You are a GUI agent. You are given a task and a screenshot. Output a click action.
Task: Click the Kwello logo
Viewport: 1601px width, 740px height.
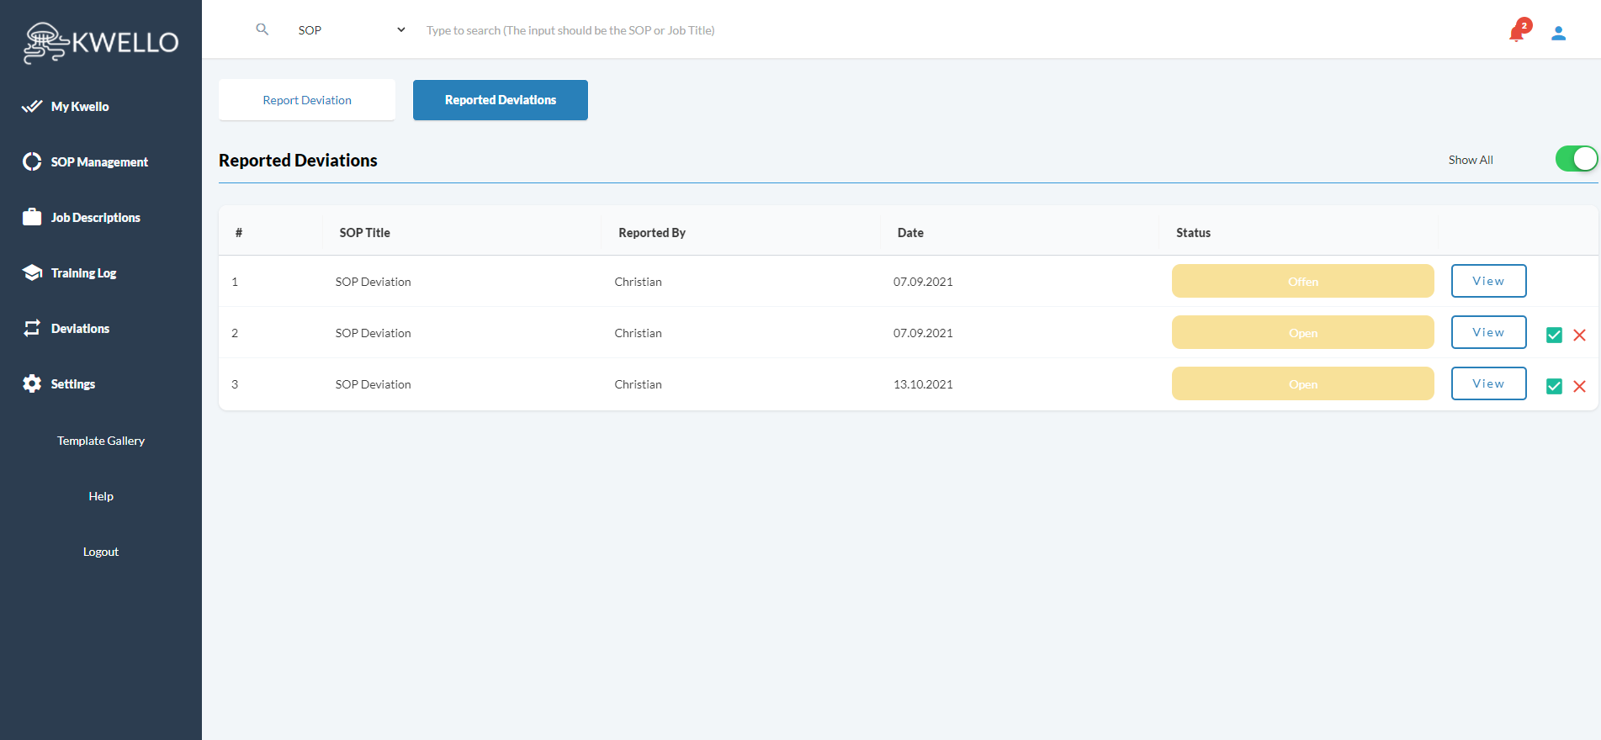101,42
